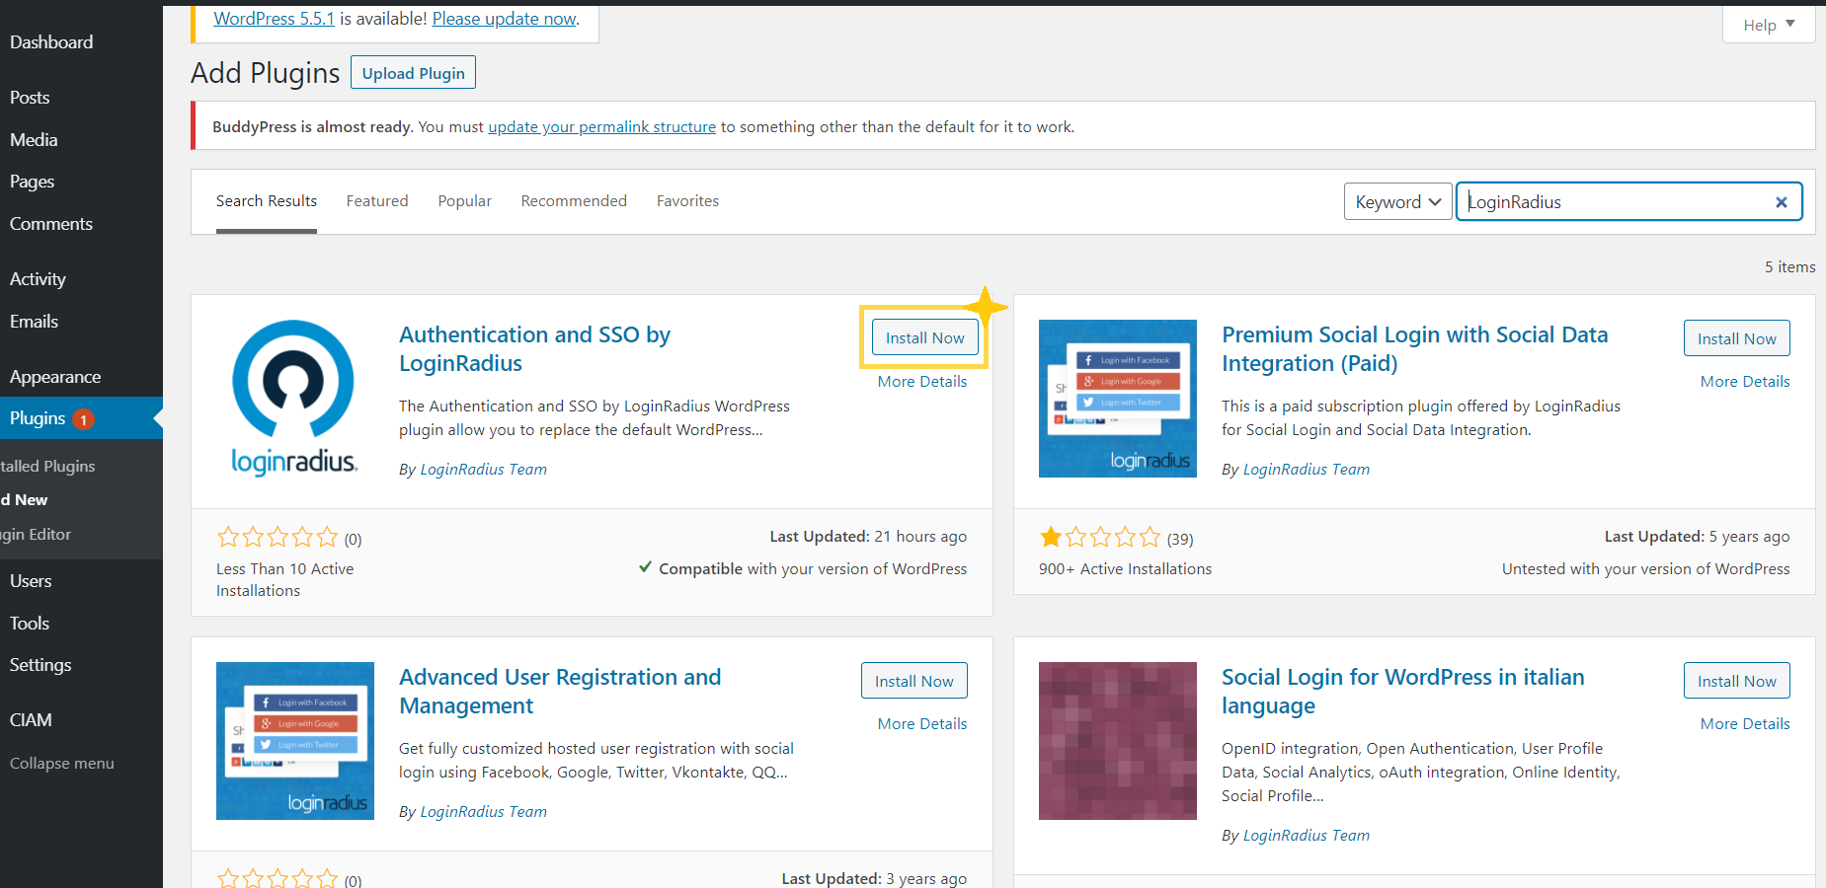The width and height of the screenshot is (1826, 888).
Task: Collapse the admin sidebar menu
Action: coord(61,764)
